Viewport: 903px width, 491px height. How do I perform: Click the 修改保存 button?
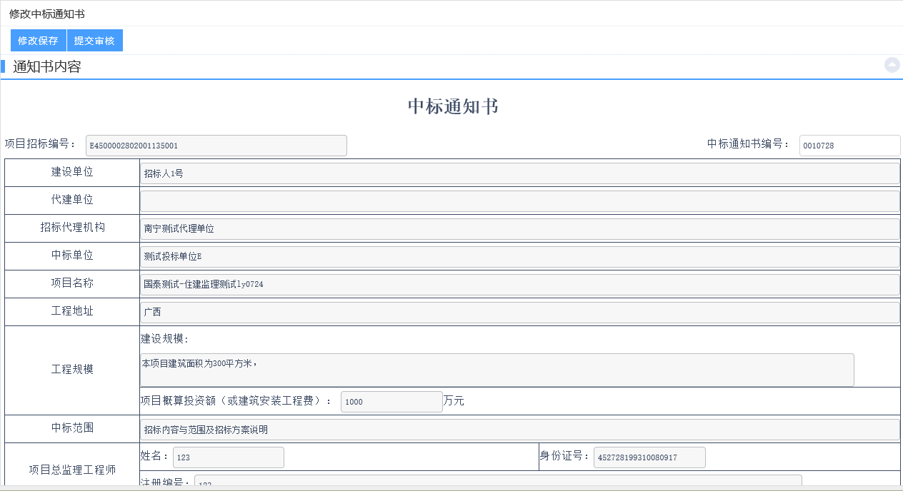[x=39, y=41]
